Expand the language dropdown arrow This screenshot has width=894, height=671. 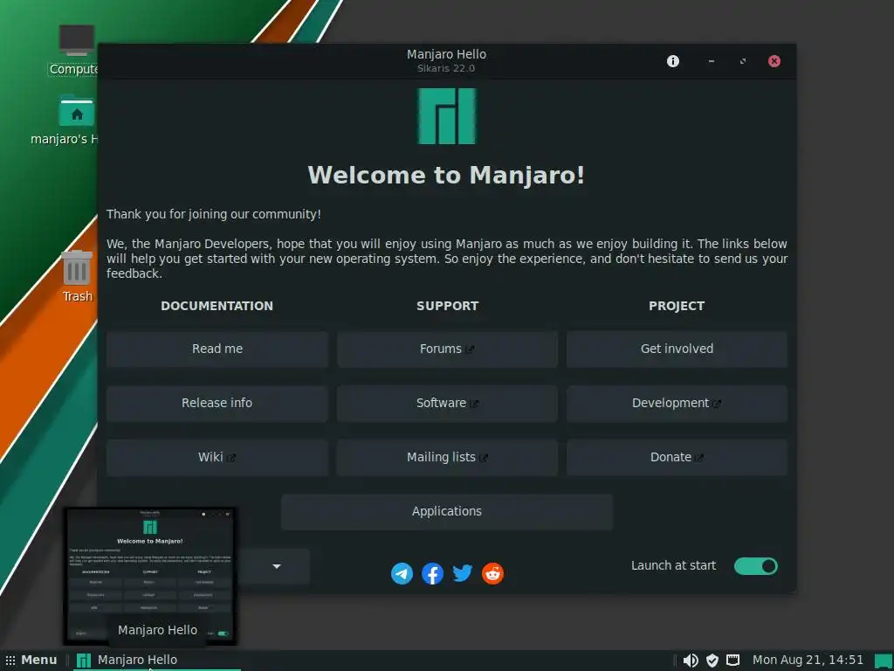277,566
